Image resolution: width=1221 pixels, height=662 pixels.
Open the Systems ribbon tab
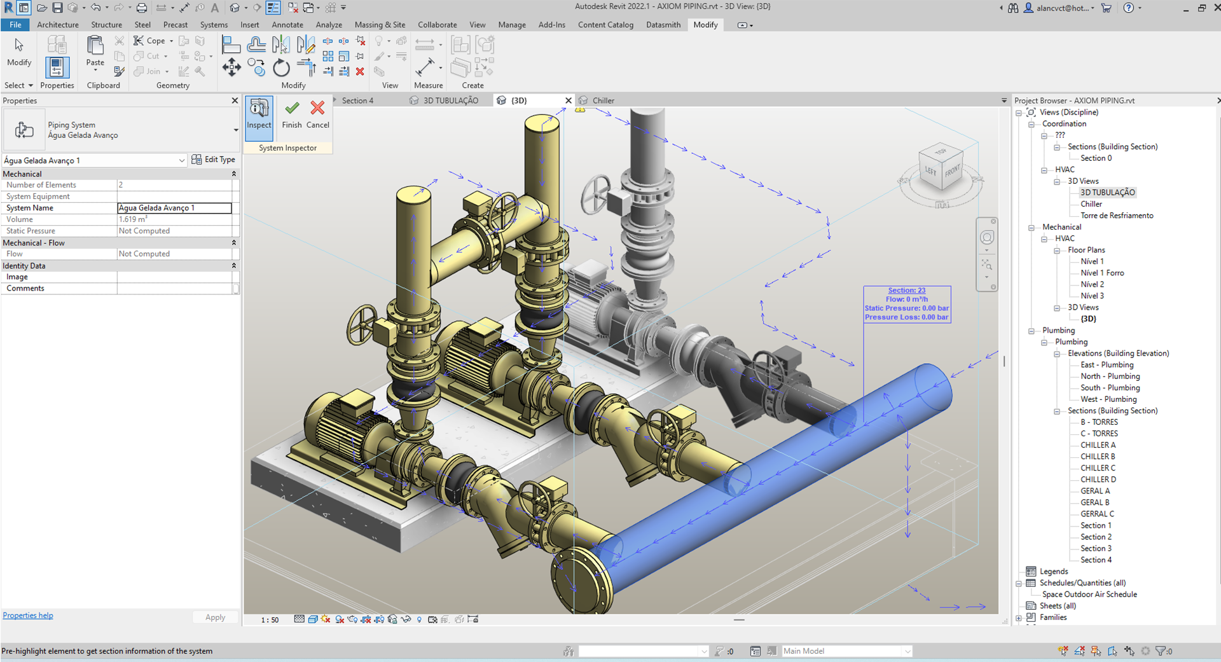click(x=214, y=25)
